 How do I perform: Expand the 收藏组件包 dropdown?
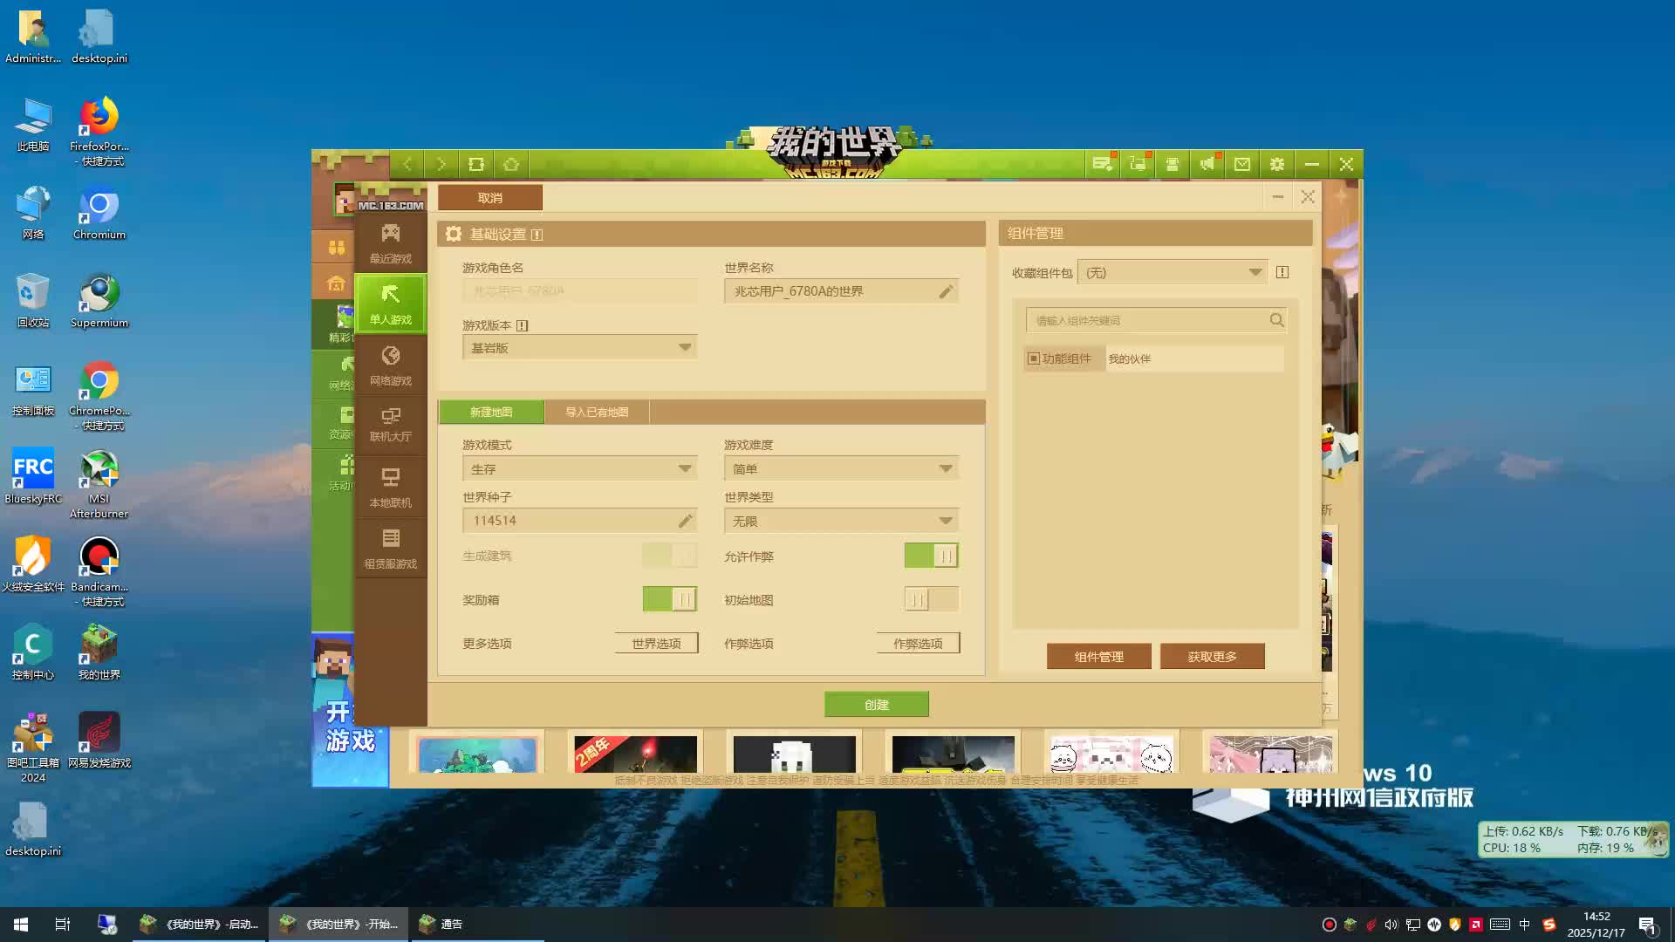[x=1172, y=272]
